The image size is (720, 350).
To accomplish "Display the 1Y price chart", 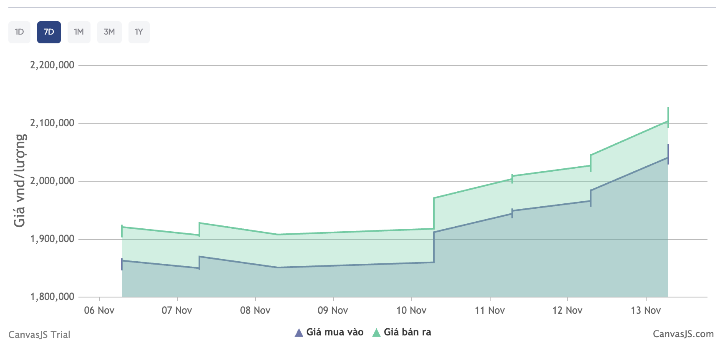I will [x=139, y=32].
